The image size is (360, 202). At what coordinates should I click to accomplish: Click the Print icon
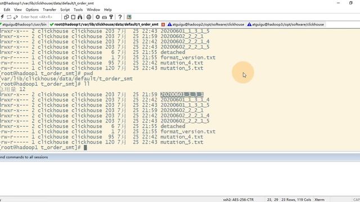[89, 17]
